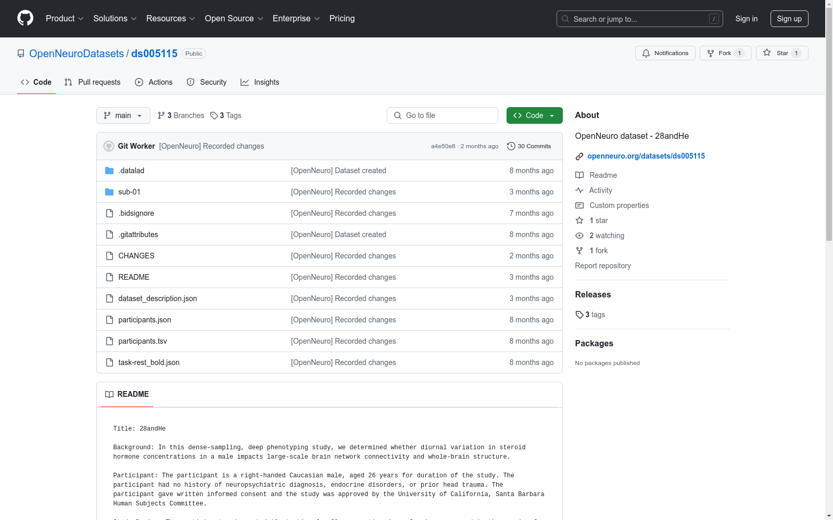Image resolution: width=833 pixels, height=520 pixels.
Task: Expand the Product menu
Action: coord(65,18)
